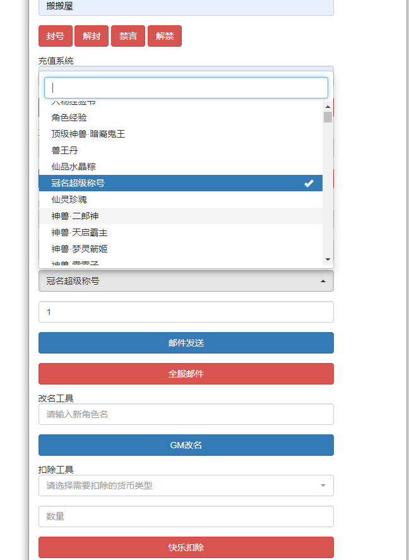Select 神兽·梦灵箭姬 option
The width and height of the screenshot is (409, 560).
(x=80, y=249)
